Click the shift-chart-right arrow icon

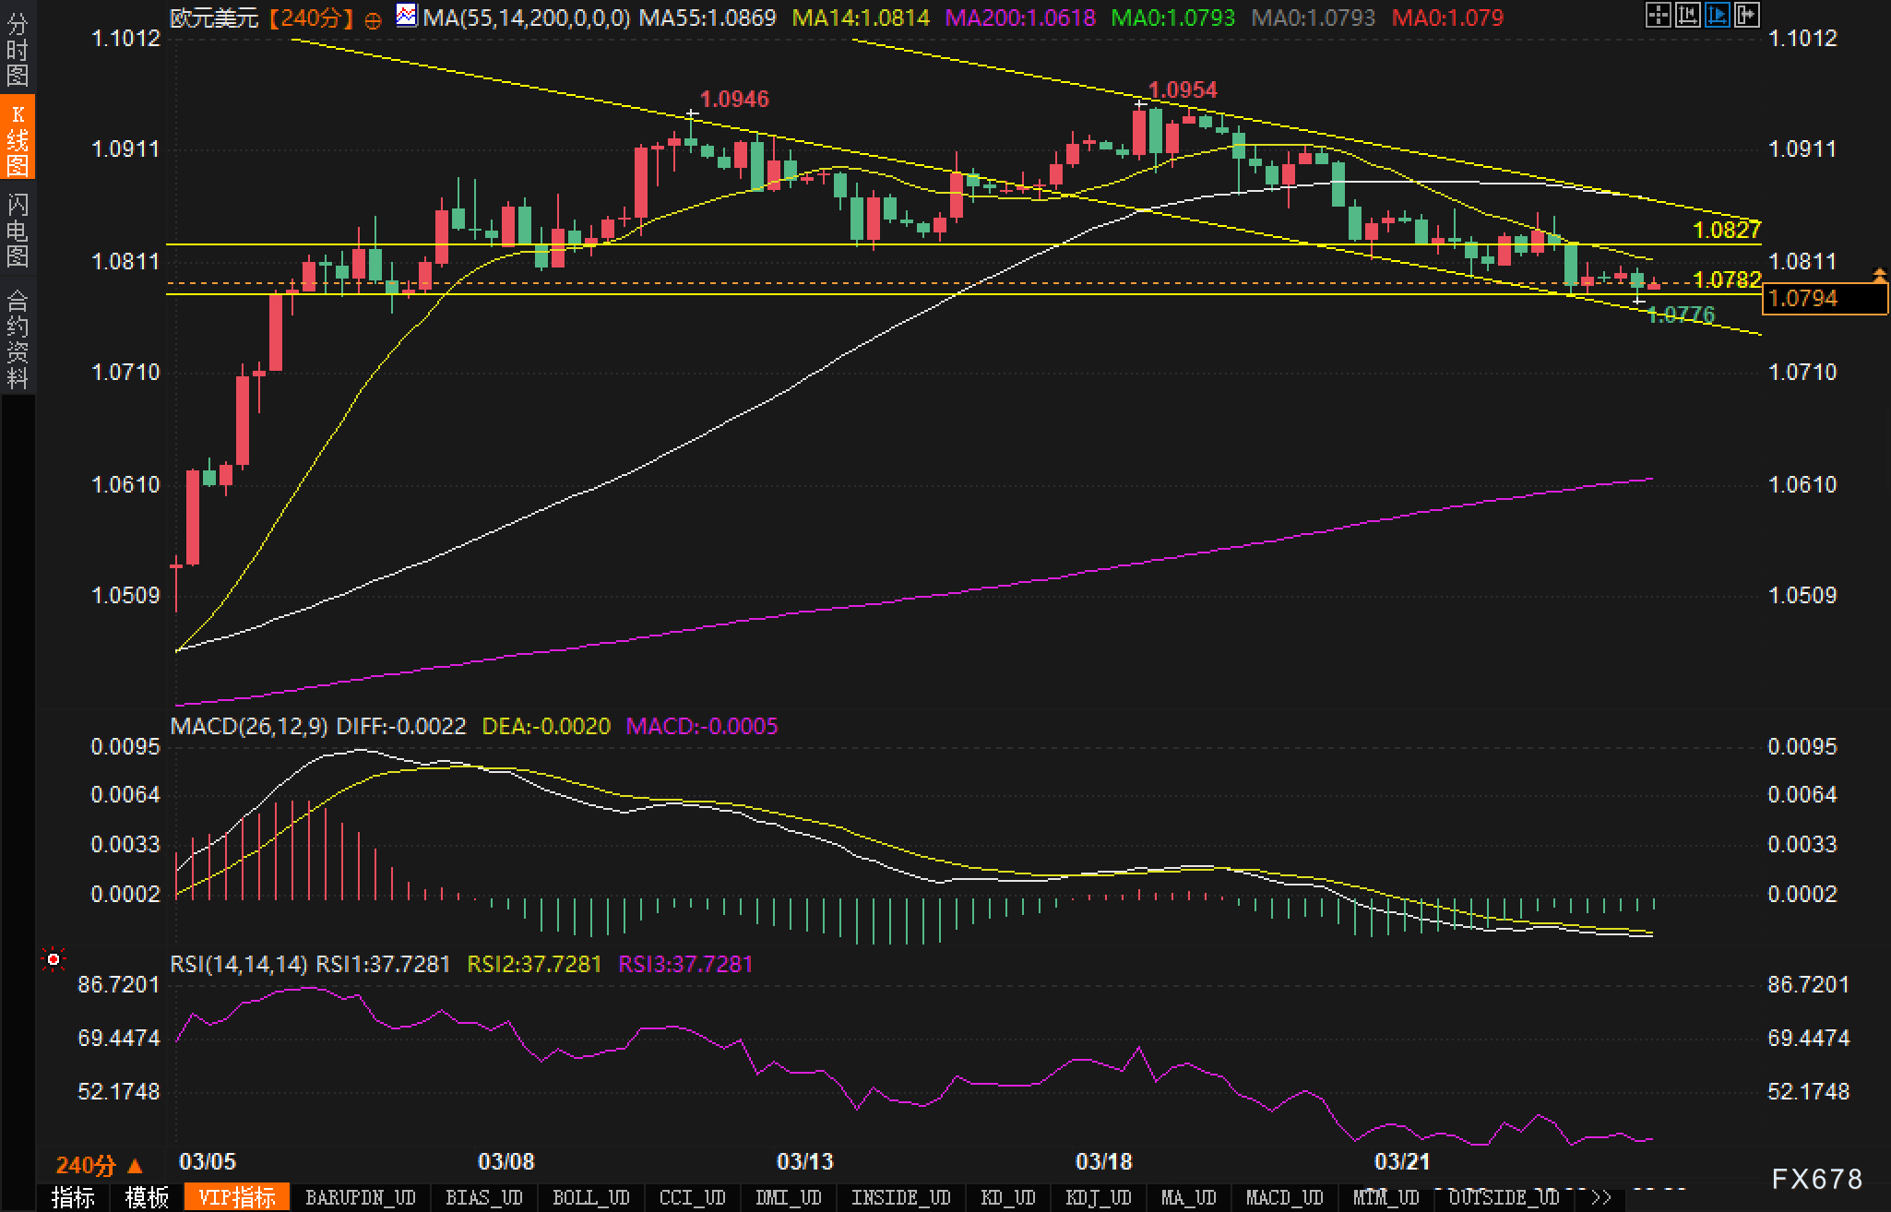click(x=1746, y=15)
